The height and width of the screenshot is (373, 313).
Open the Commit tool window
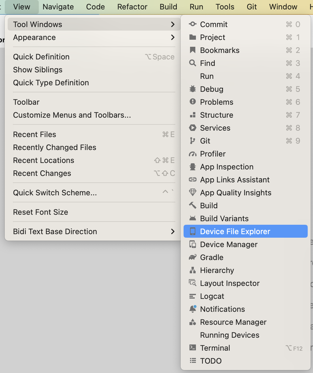click(214, 24)
